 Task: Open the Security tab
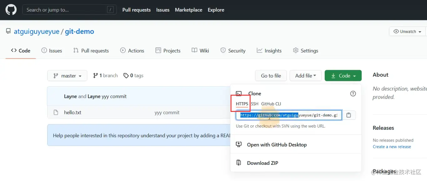coord(233,51)
